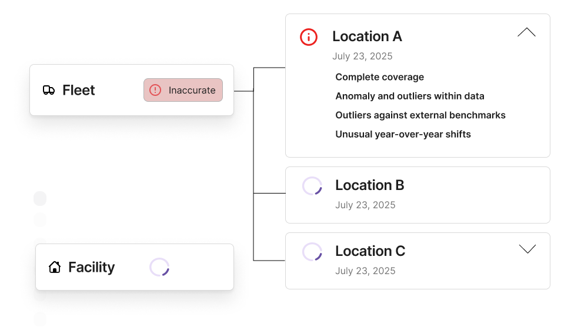Image resolution: width=571 pixels, height=330 pixels.
Task: Select the Location B card title
Action: pos(369,185)
